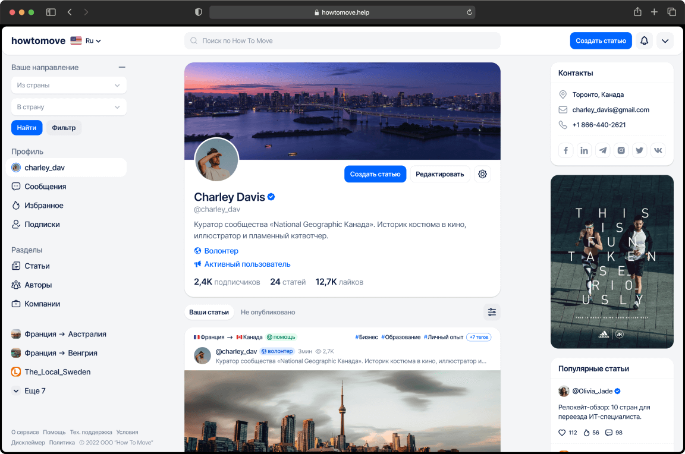685x454 pixels.
Task: Open profile settings gear icon
Action: pyautogui.click(x=482, y=174)
